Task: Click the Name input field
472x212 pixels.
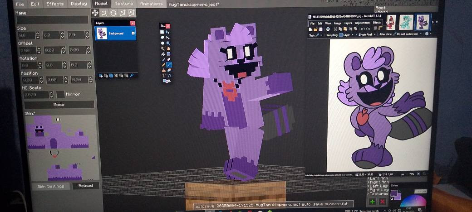Action: pyautogui.click(x=52, y=20)
